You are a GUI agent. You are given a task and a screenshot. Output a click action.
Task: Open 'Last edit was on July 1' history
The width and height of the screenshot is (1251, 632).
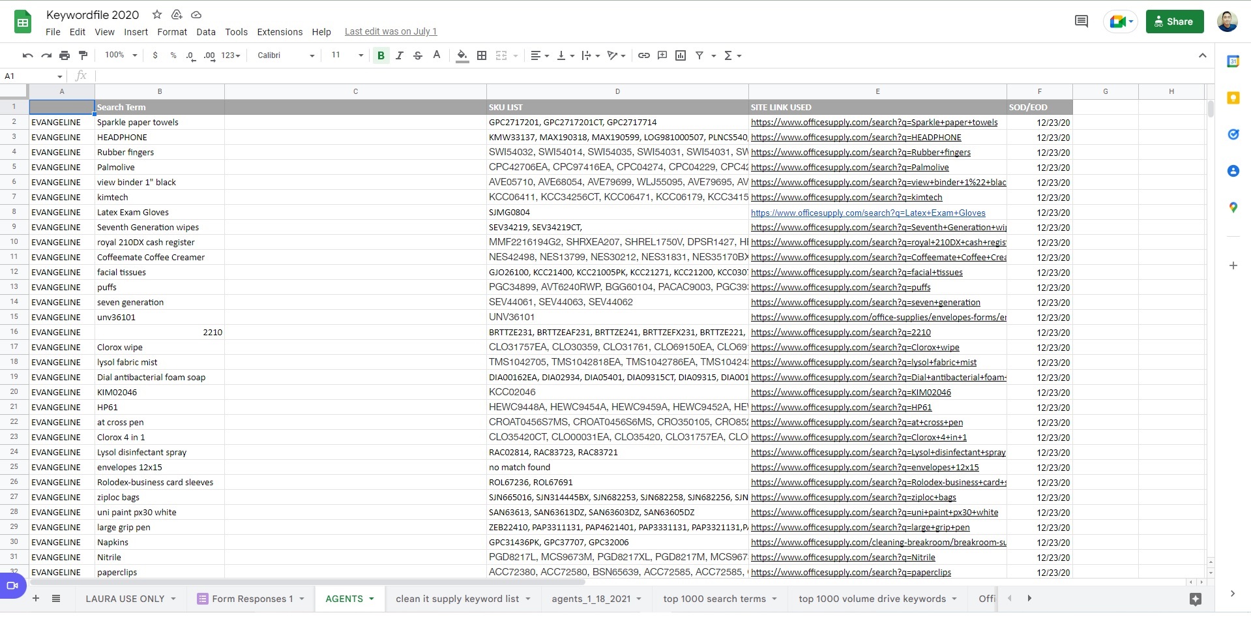pos(390,31)
